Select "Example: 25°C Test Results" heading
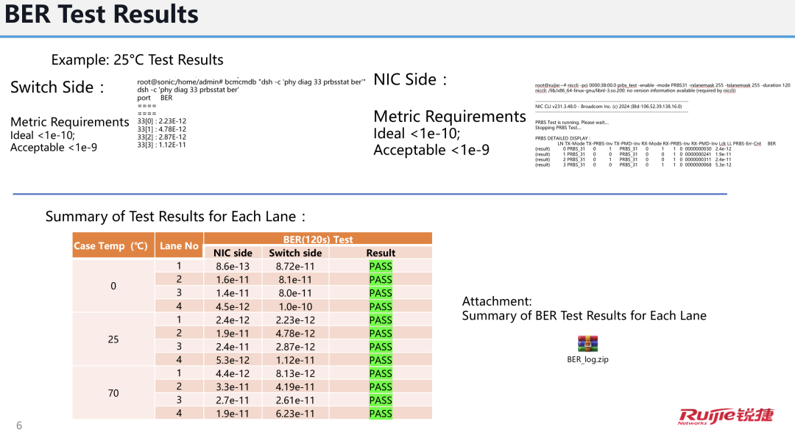 click(x=137, y=60)
